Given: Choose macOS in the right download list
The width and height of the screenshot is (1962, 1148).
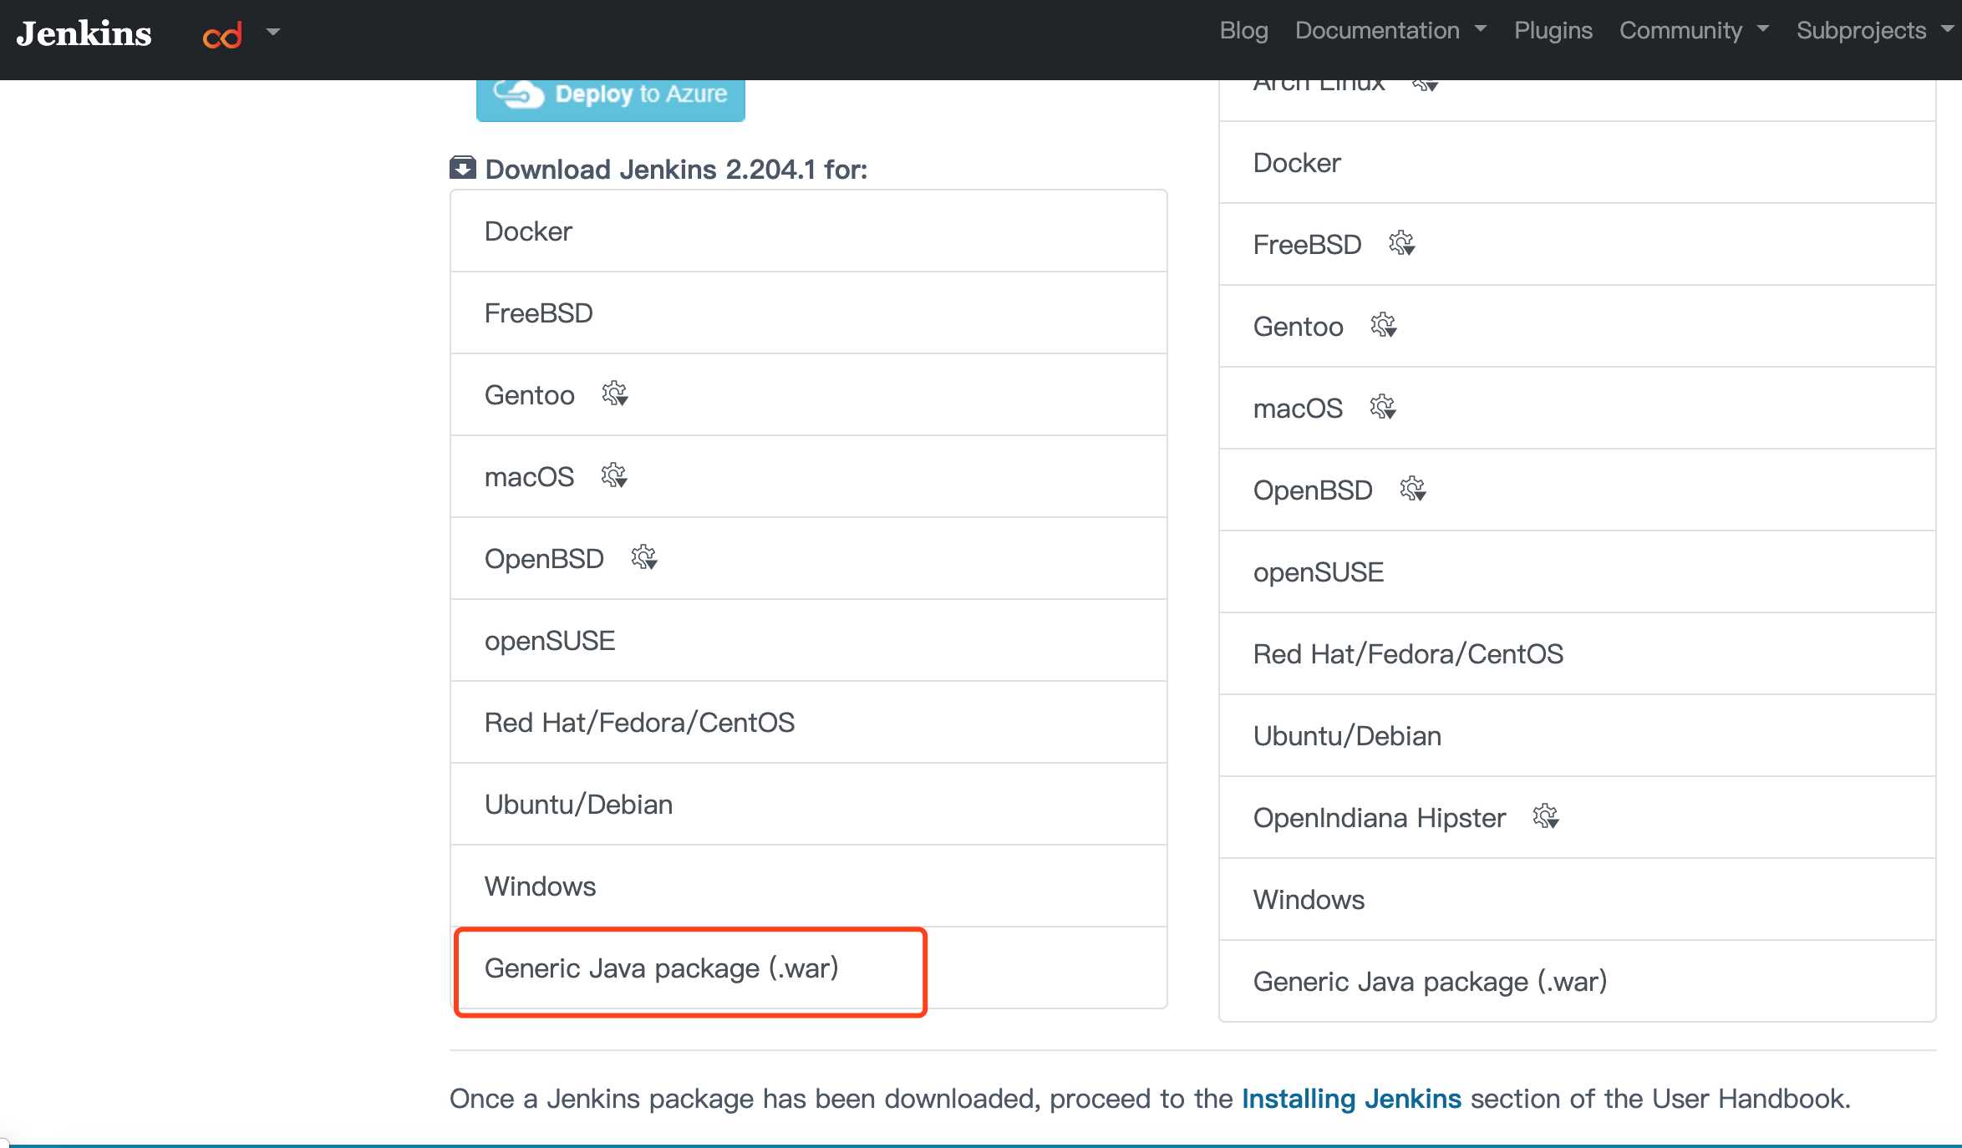Looking at the screenshot, I should point(1578,409).
